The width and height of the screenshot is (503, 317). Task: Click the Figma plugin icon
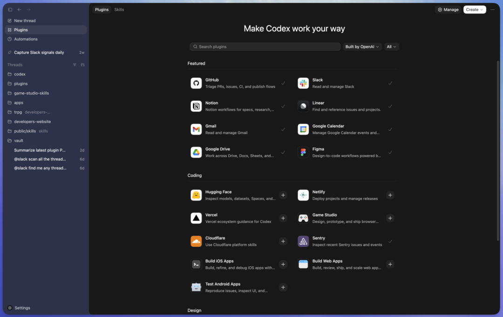[x=303, y=153]
